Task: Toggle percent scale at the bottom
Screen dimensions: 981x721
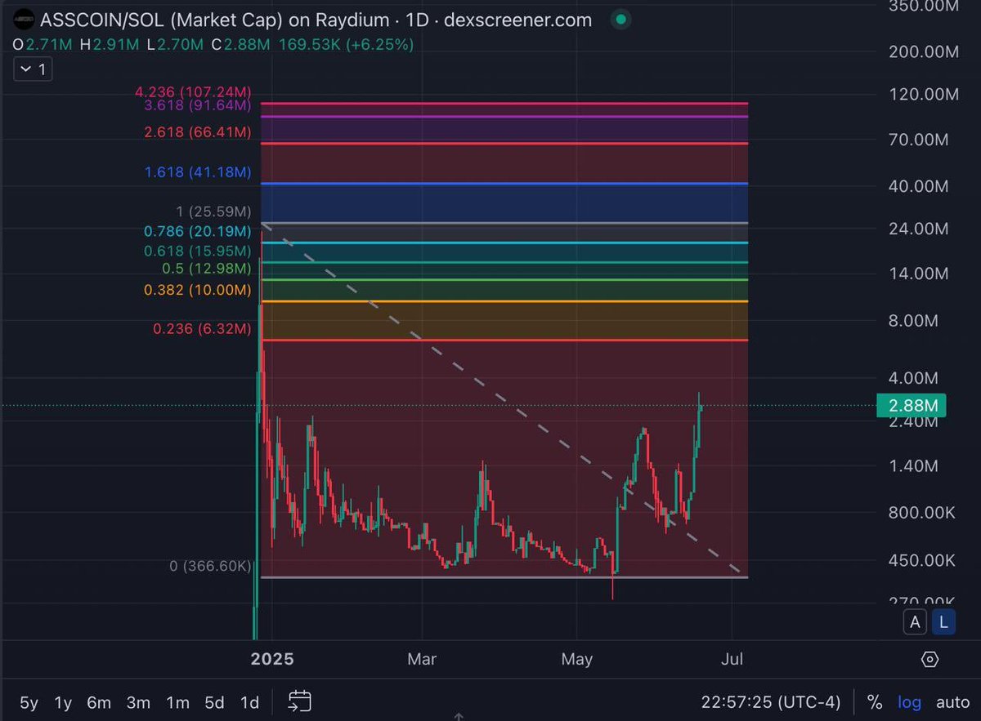Action: pos(874,702)
